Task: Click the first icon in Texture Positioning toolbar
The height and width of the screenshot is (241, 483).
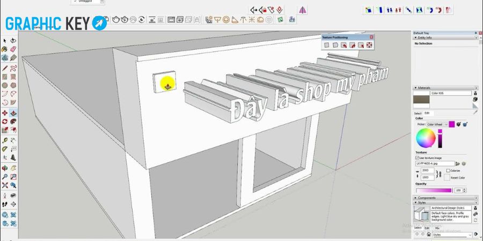Action: click(x=327, y=45)
